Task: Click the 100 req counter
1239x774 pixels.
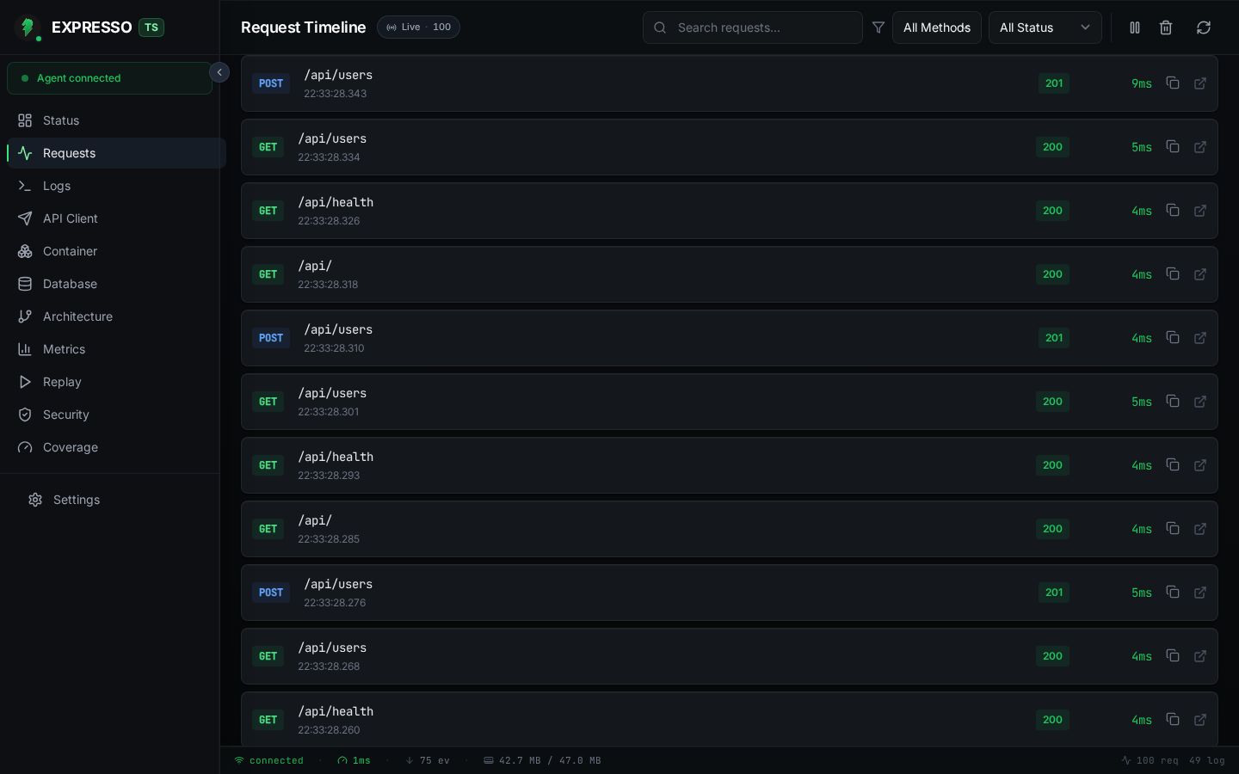Action: click(x=1150, y=760)
